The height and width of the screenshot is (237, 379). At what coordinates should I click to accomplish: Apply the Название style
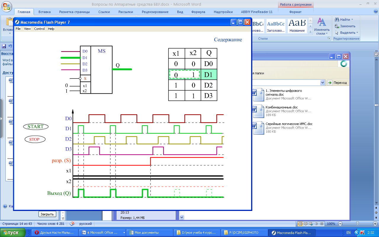[297, 26]
